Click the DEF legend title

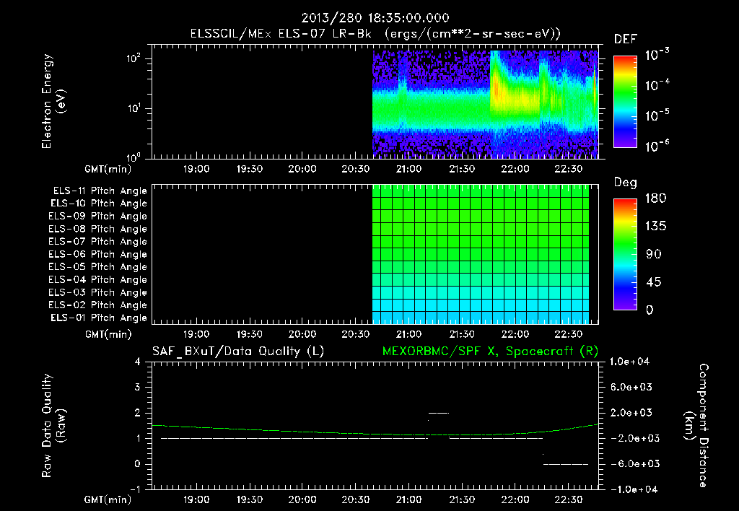pos(626,40)
